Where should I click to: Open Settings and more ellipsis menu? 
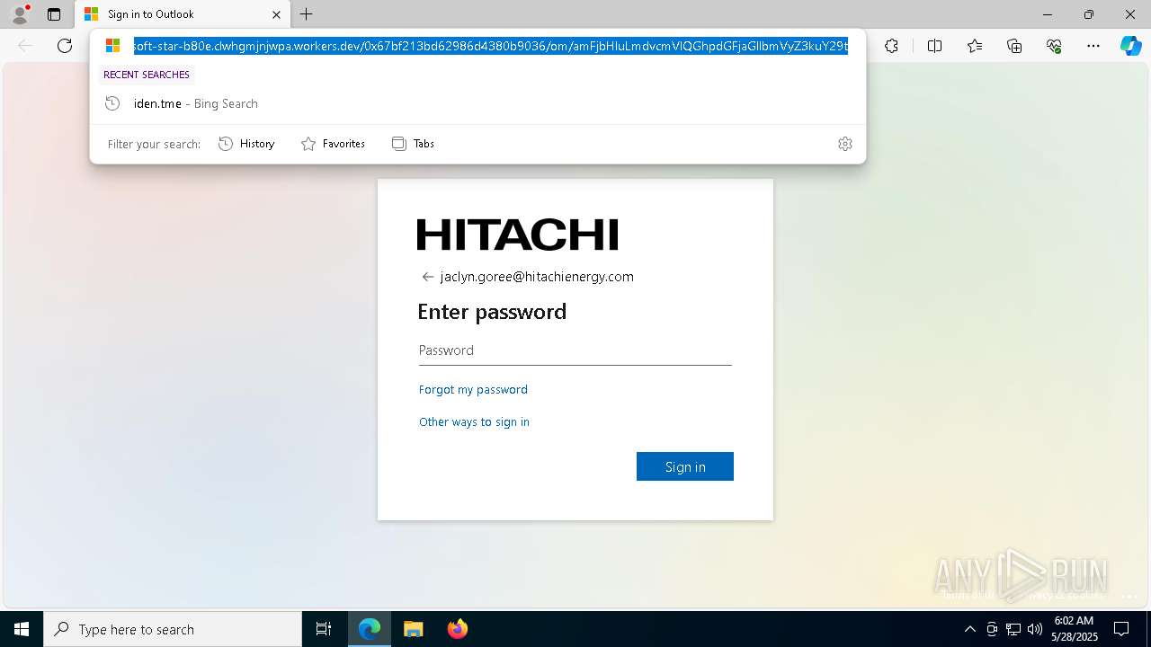point(1093,46)
